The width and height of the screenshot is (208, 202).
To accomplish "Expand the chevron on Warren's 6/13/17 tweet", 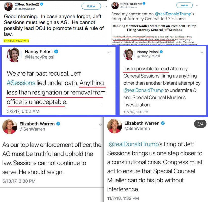I will click(x=100, y=124).
